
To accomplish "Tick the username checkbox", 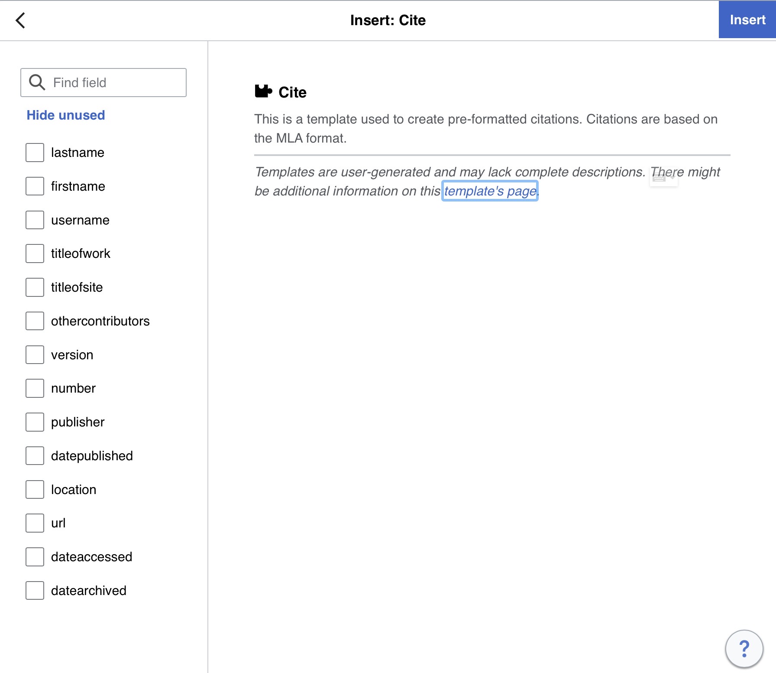I will (x=35, y=220).
